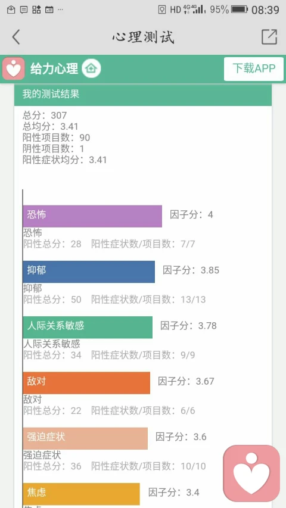
Task: Tap the location icon in the status bar
Action: click(162, 10)
